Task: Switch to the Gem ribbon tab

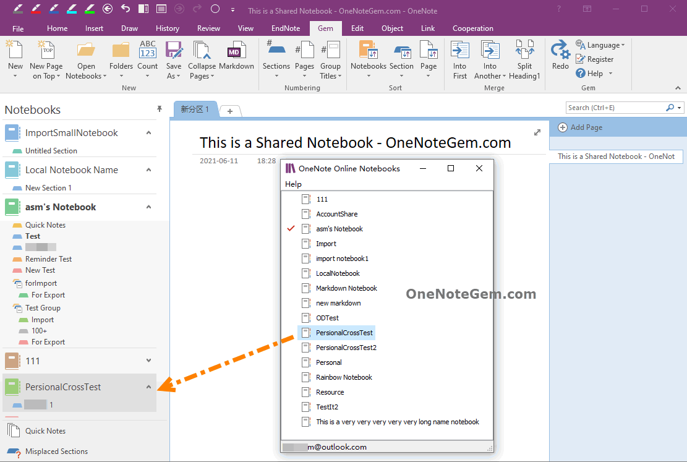Action: [325, 28]
